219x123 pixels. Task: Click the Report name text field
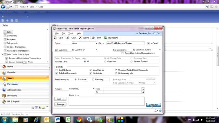pyautogui.click(x=126, y=43)
